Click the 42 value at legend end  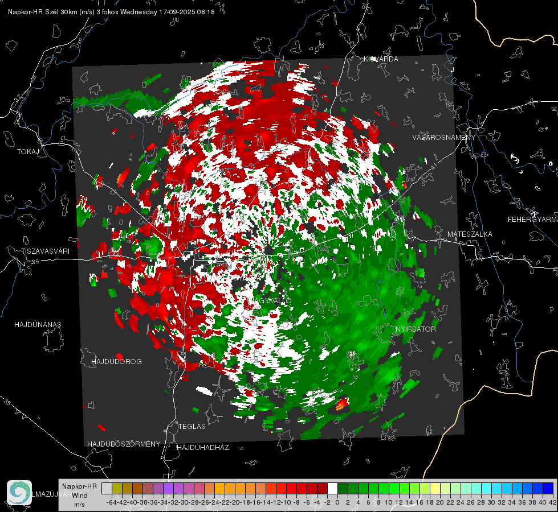coord(552,502)
